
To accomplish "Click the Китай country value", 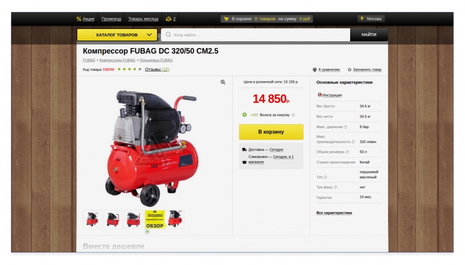I will [365, 162].
